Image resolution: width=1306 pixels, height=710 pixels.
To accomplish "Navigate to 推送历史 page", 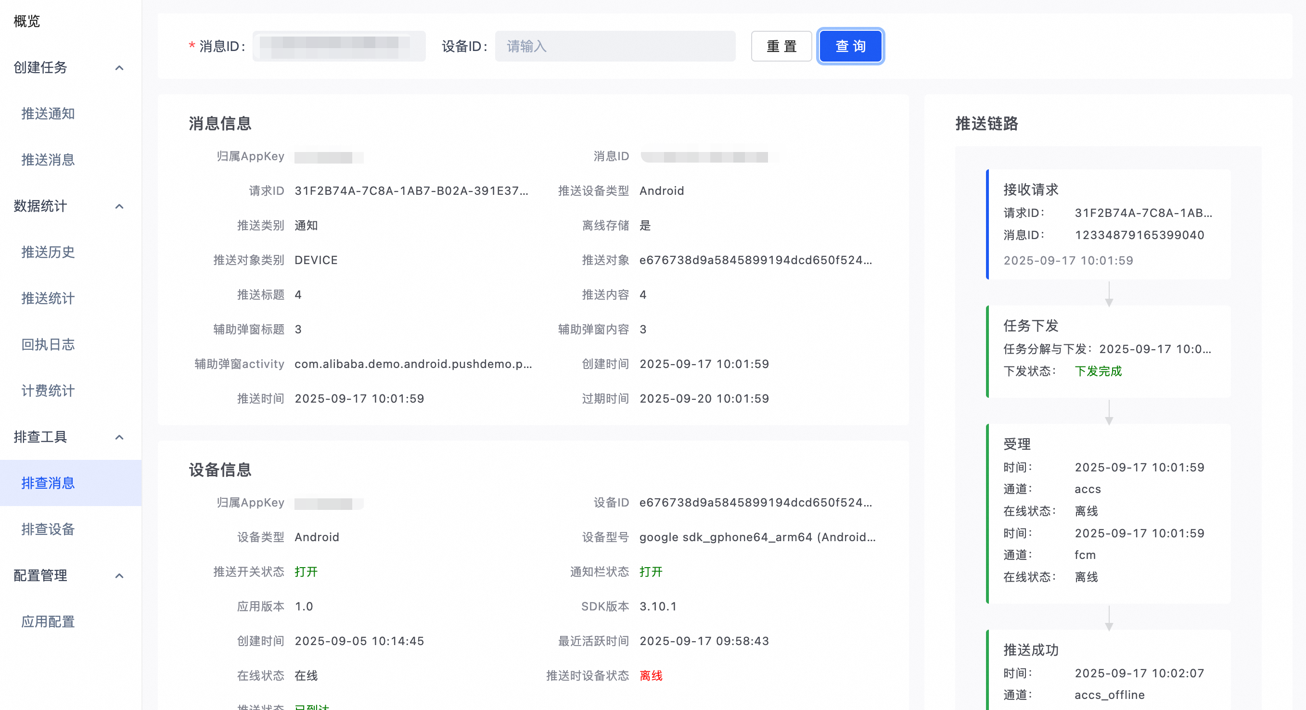I will [x=48, y=253].
